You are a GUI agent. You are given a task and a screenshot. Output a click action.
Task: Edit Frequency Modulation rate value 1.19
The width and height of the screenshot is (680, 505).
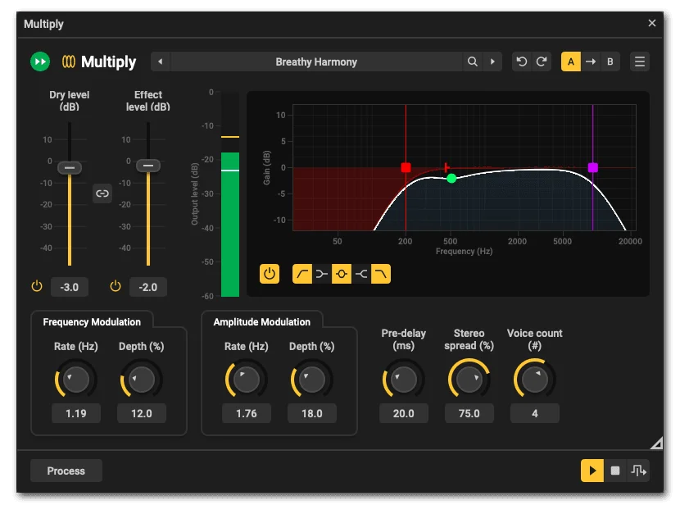[76, 413]
